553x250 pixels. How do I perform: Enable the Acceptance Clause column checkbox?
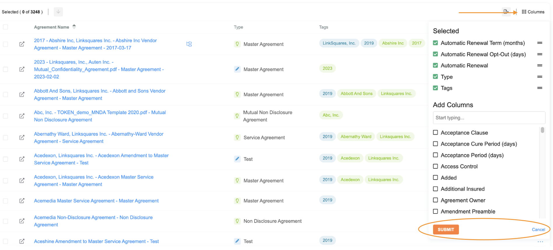click(435, 133)
